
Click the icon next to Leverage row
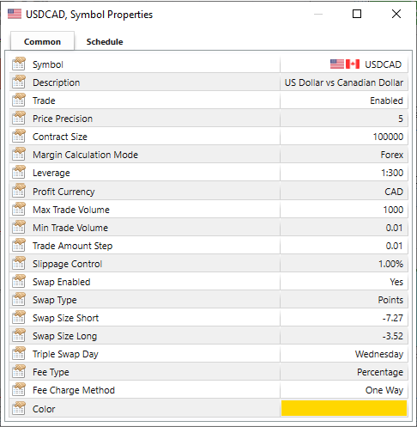coord(19,172)
